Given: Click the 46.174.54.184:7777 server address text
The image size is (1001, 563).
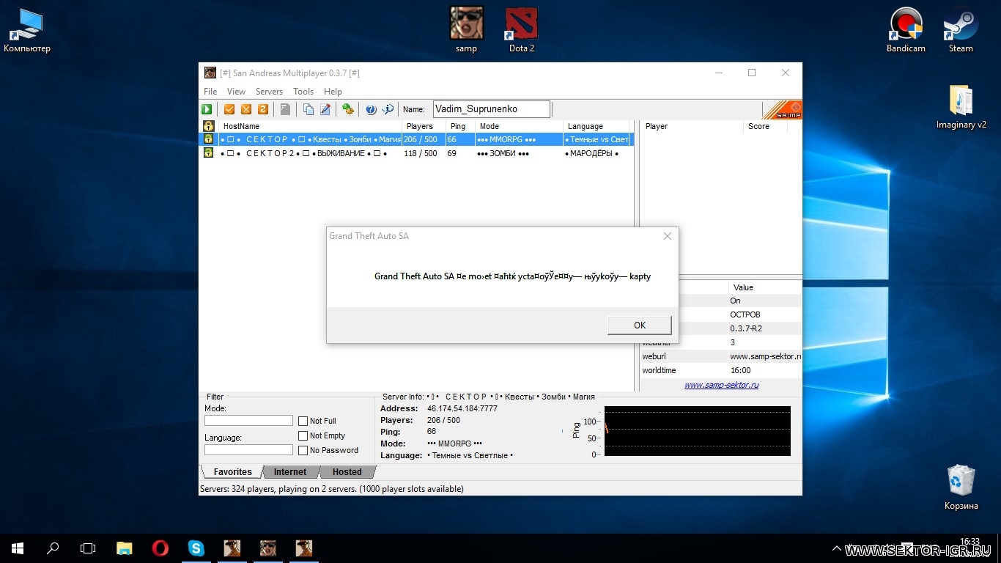Looking at the screenshot, I should click(462, 408).
